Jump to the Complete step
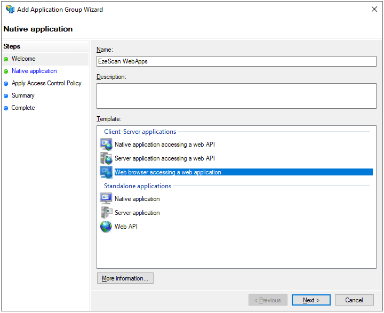The height and width of the screenshot is (313, 384). click(x=23, y=108)
